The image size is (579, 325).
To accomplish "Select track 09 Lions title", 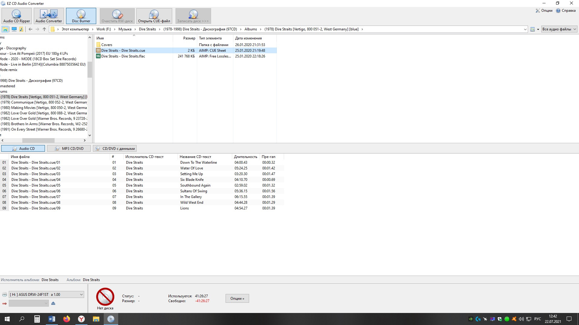I will point(185,208).
